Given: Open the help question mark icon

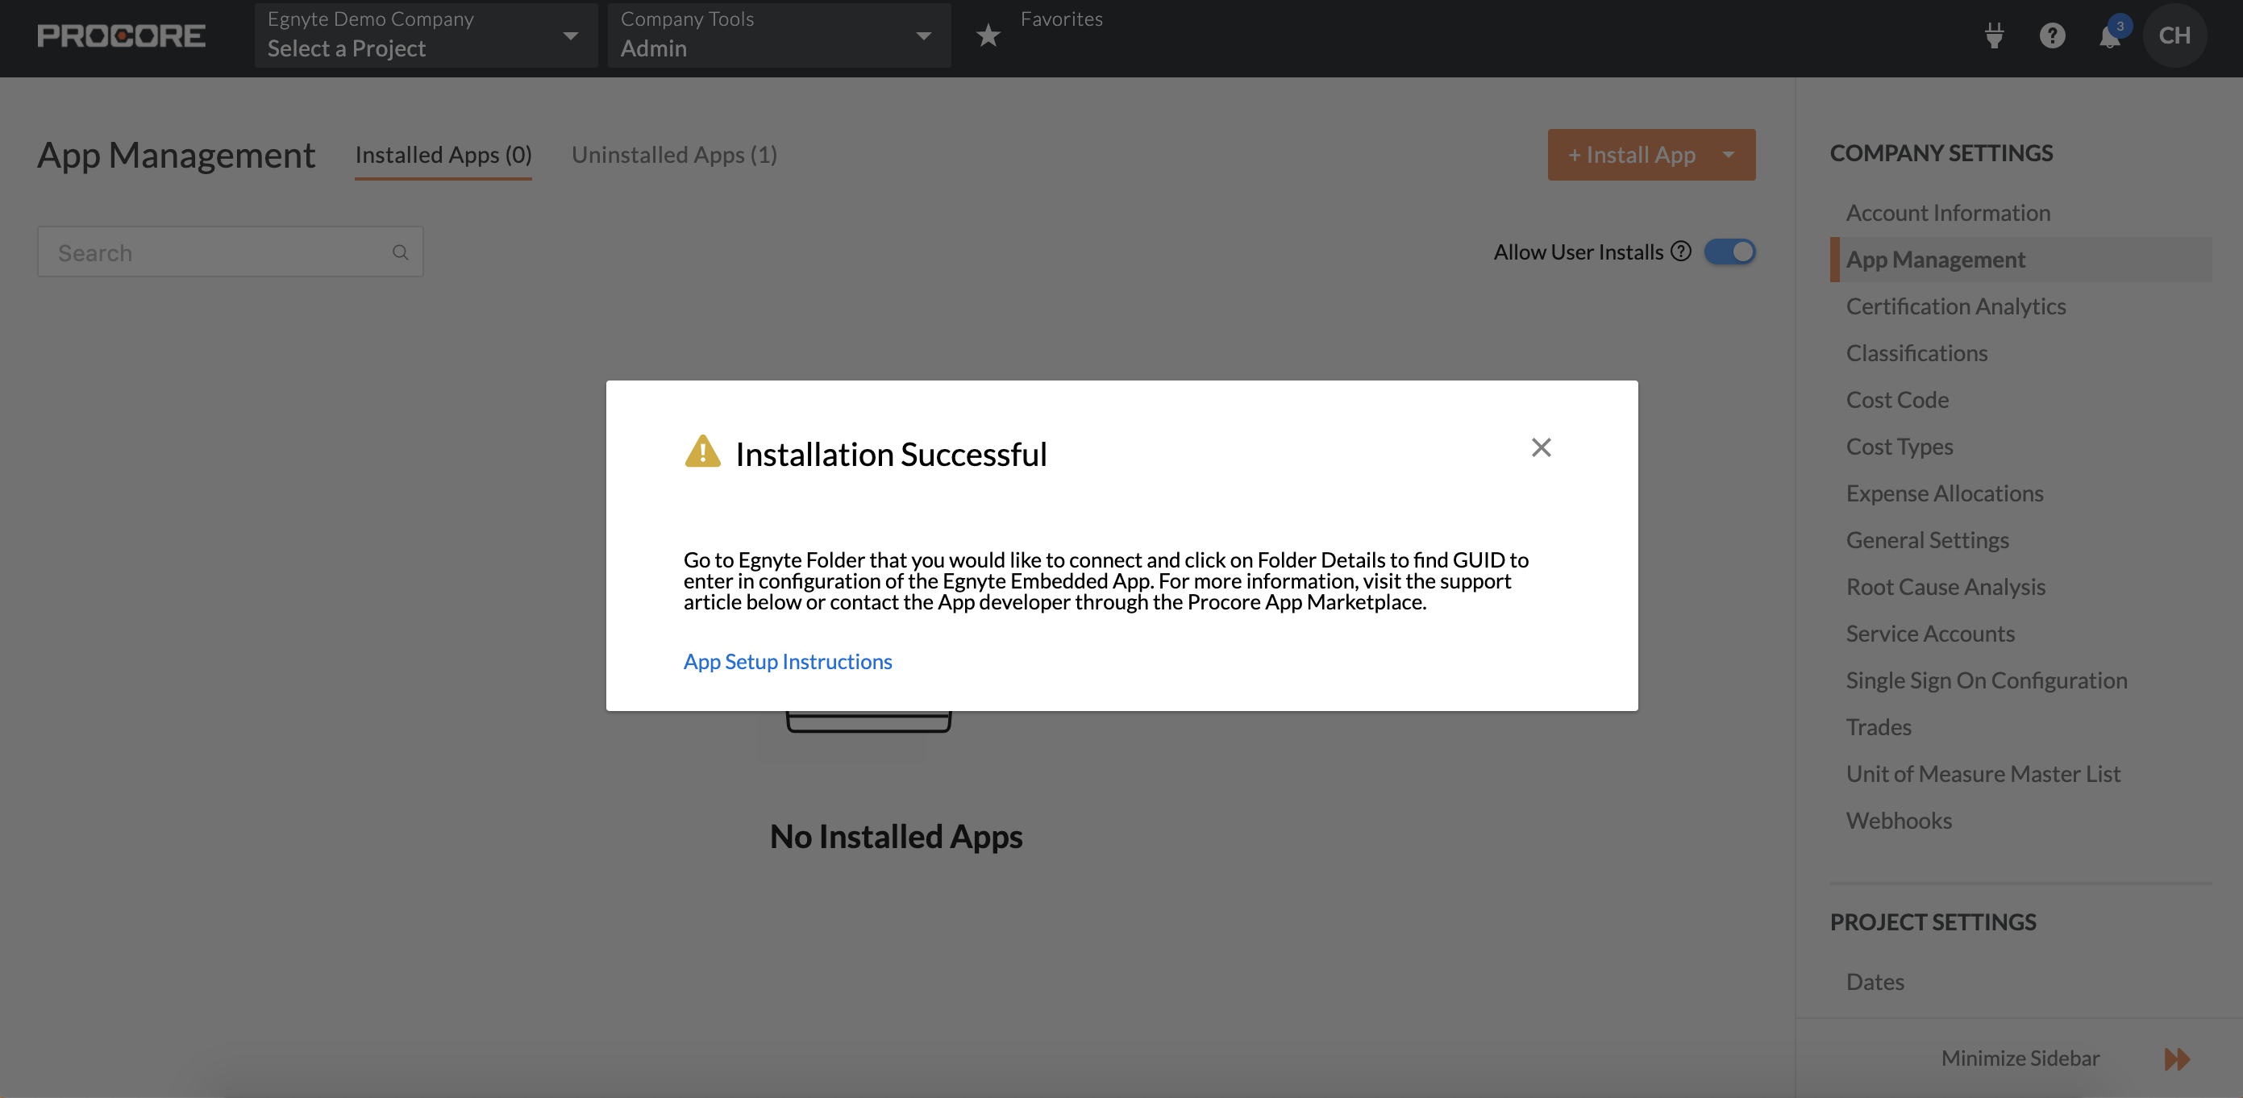Looking at the screenshot, I should click(2052, 35).
